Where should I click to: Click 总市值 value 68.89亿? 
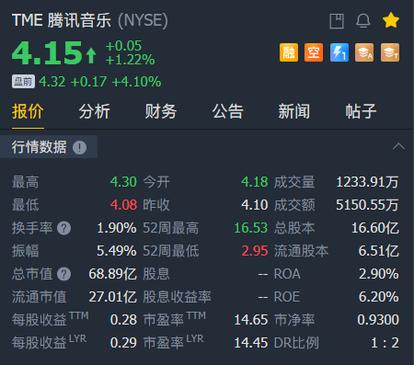click(x=112, y=274)
